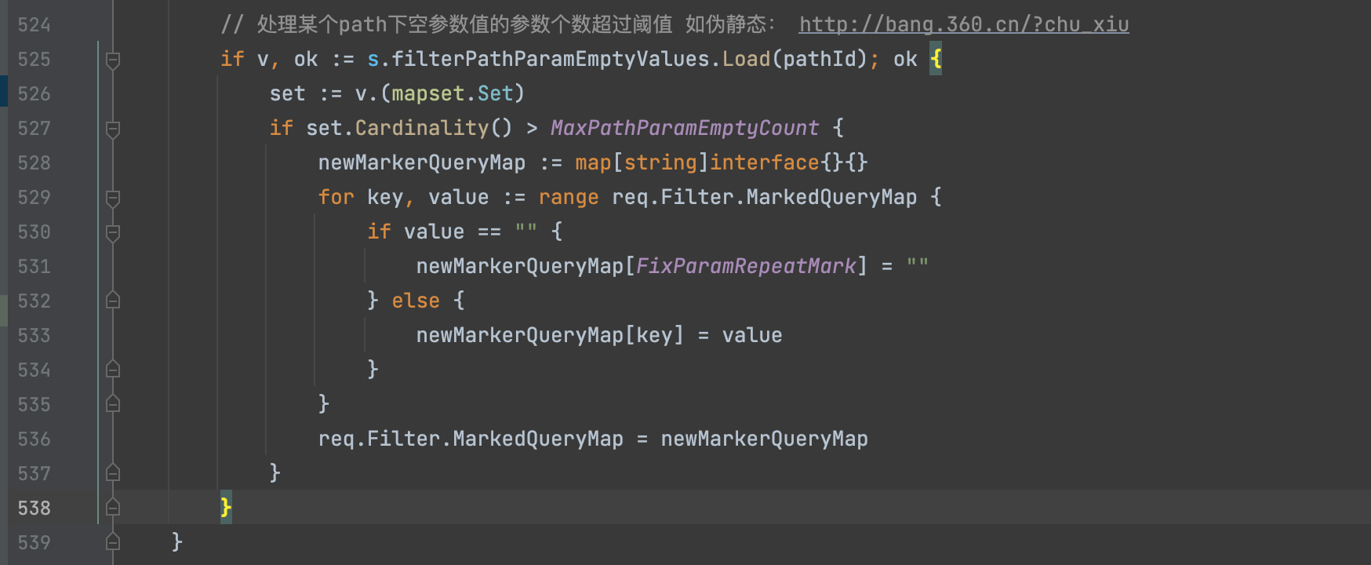The image size is (1371, 565).
Task: Click the Load method call on line 525
Action: pos(746,60)
